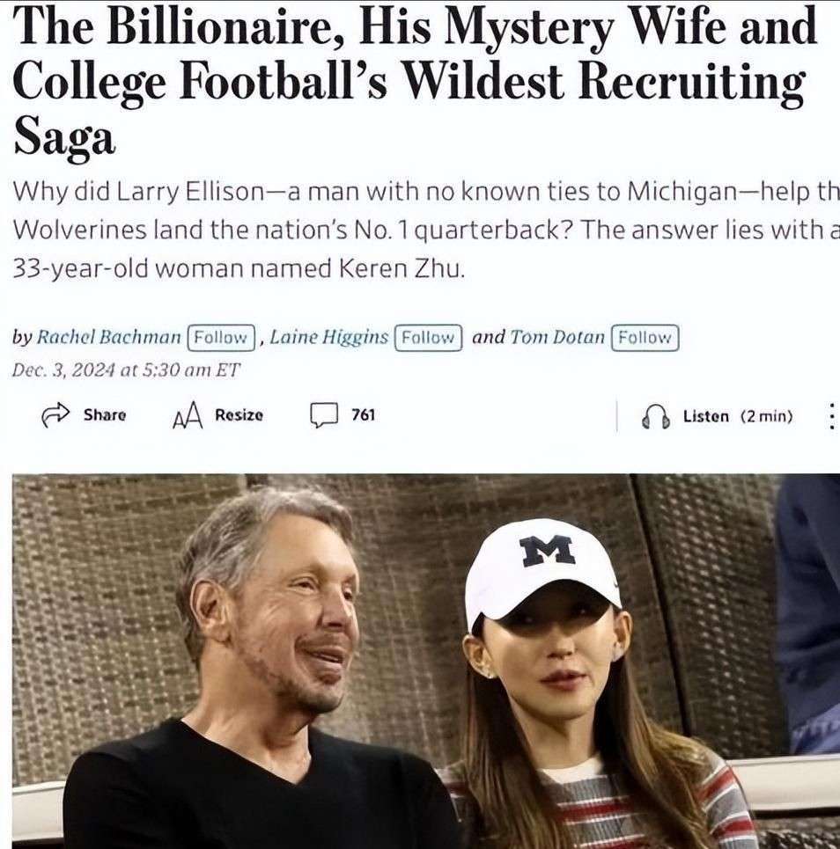Click the Share label
The image size is (840, 849).
[105, 415]
